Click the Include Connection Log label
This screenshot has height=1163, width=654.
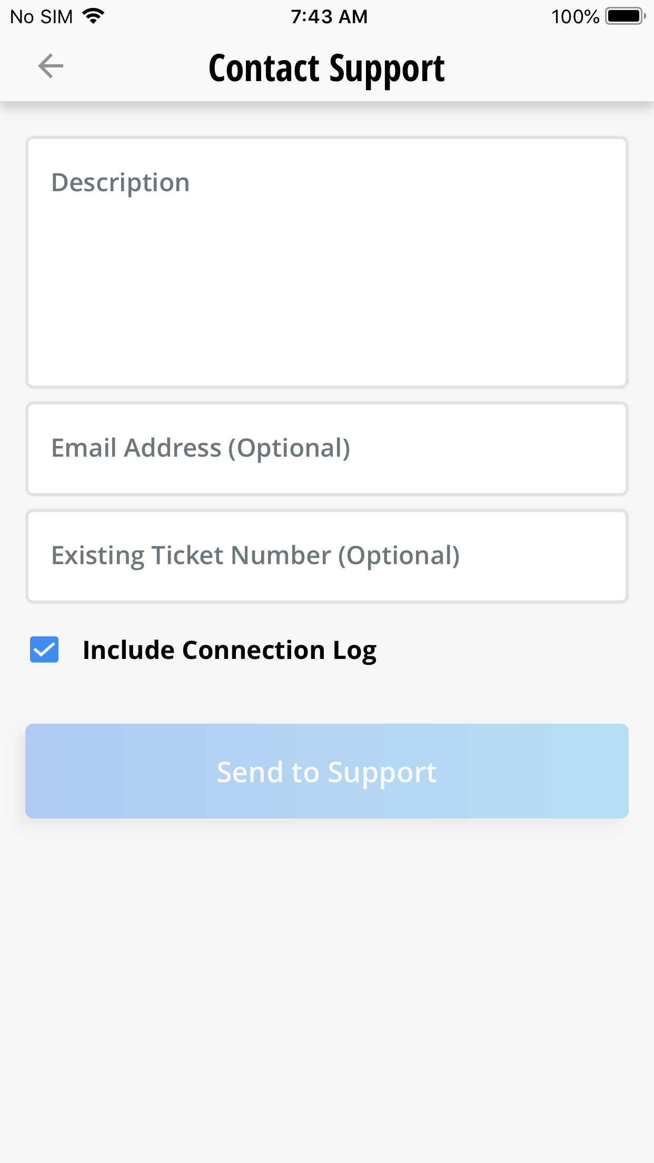click(x=229, y=650)
